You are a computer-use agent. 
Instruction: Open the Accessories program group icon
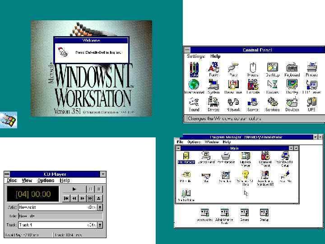[x=205, y=215]
